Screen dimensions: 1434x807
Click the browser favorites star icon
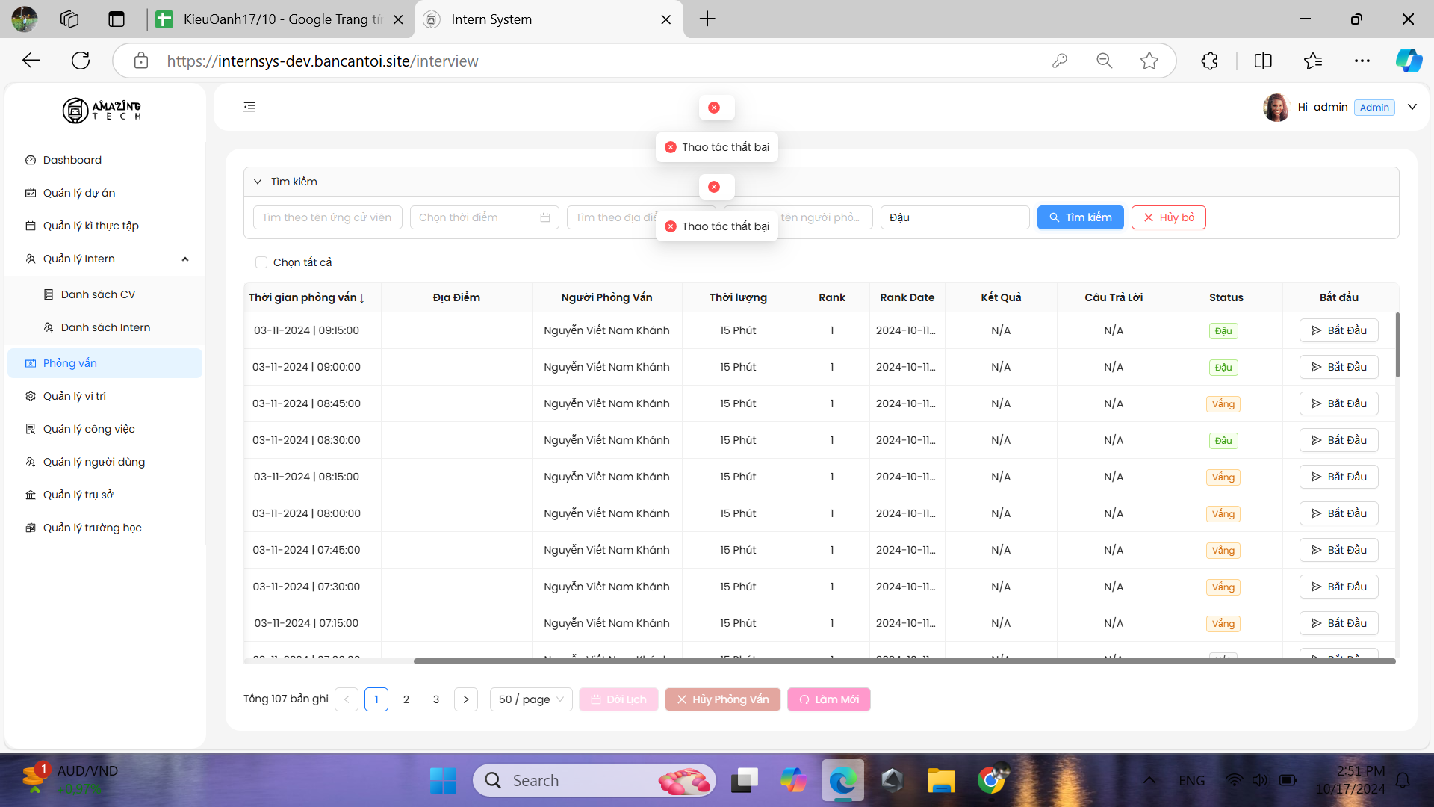1149,61
